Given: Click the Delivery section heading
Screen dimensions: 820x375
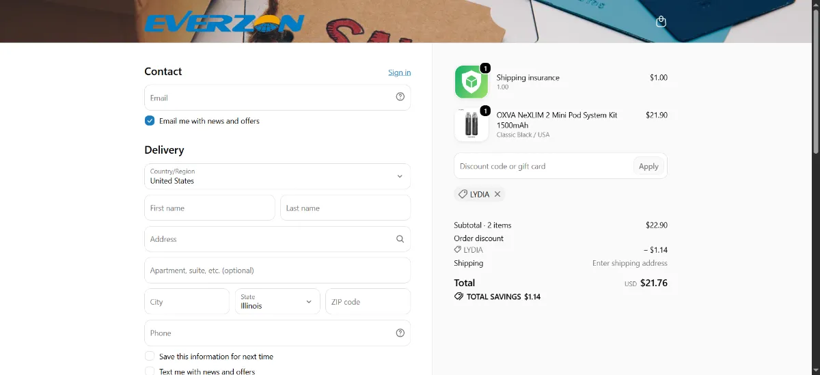Looking at the screenshot, I should 164,150.
